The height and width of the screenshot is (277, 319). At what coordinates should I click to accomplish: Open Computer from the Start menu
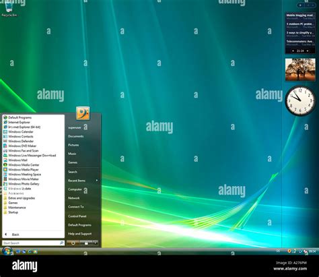(75, 189)
